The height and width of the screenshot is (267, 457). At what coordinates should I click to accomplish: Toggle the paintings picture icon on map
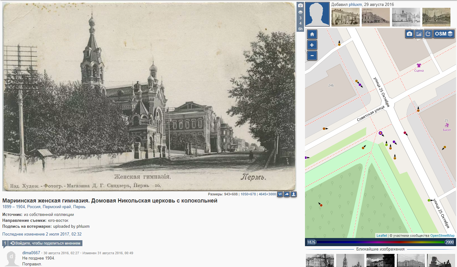419,34
